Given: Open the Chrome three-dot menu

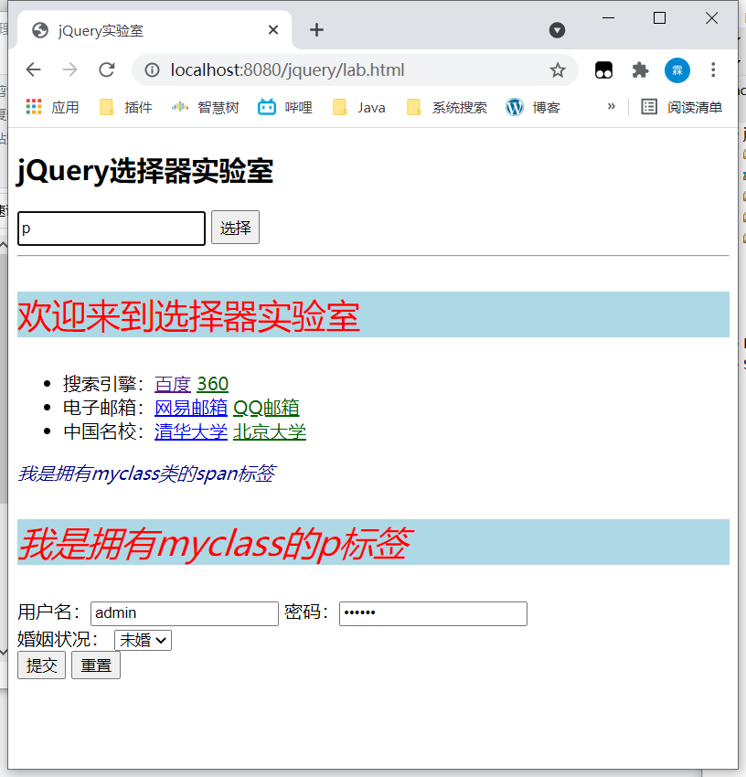Looking at the screenshot, I should tap(713, 70).
